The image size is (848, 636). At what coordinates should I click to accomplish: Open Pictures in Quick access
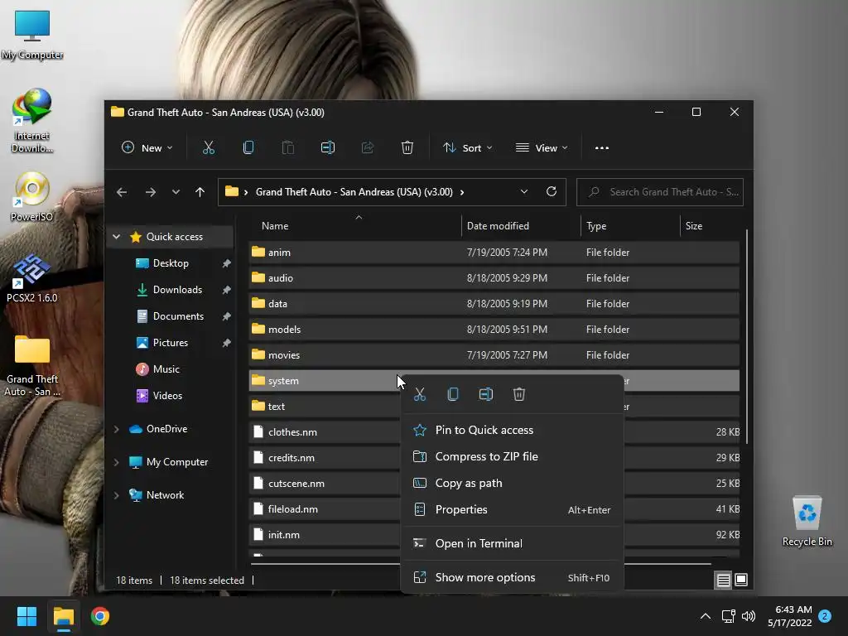point(171,343)
